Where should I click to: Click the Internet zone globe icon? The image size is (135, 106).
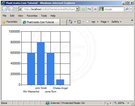click(48, 103)
